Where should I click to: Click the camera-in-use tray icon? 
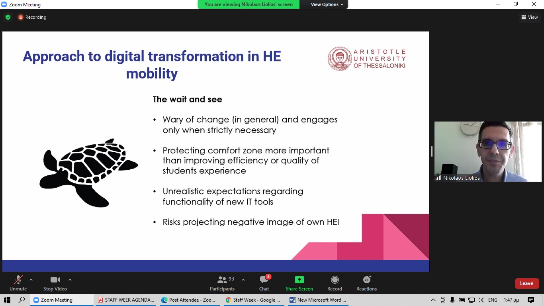(x=443, y=300)
